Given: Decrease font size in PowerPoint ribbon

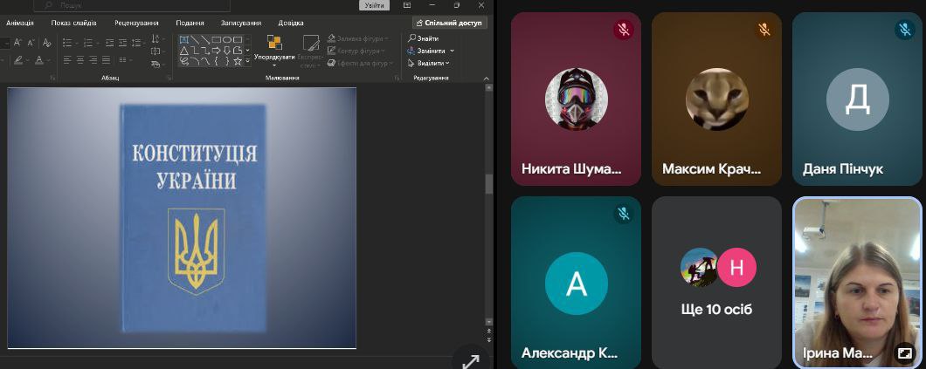Looking at the screenshot, I should 31,43.
